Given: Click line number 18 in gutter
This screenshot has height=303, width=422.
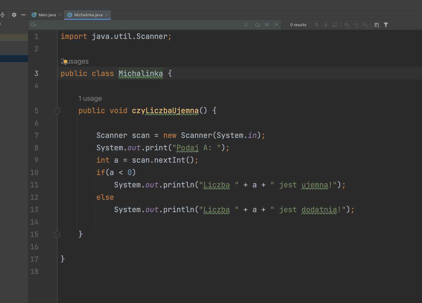Looking at the screenshot, I should (x=34, y=271).
